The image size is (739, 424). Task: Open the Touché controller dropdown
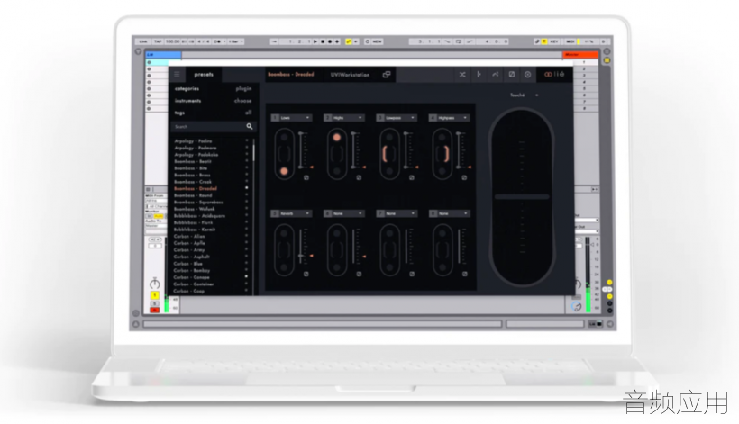click(524, 95)
